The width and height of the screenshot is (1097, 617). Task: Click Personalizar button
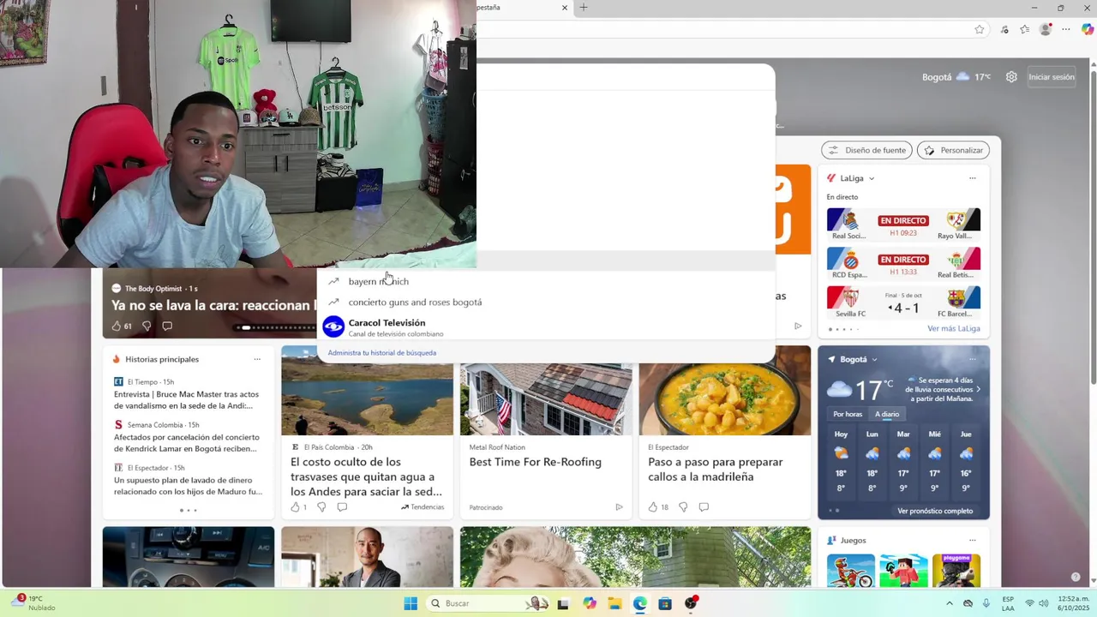point(953,150)
